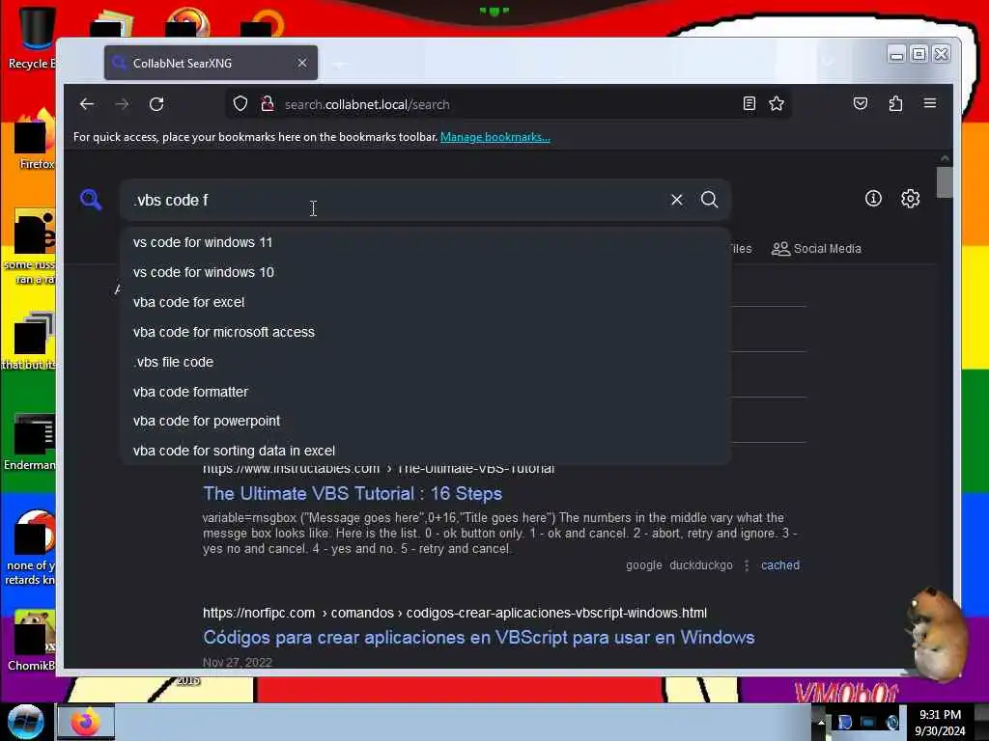Open Códigos para crear aplicaciones VBScript result
Viewport: 989px width, 741px height.
click(x=479, y=638)
